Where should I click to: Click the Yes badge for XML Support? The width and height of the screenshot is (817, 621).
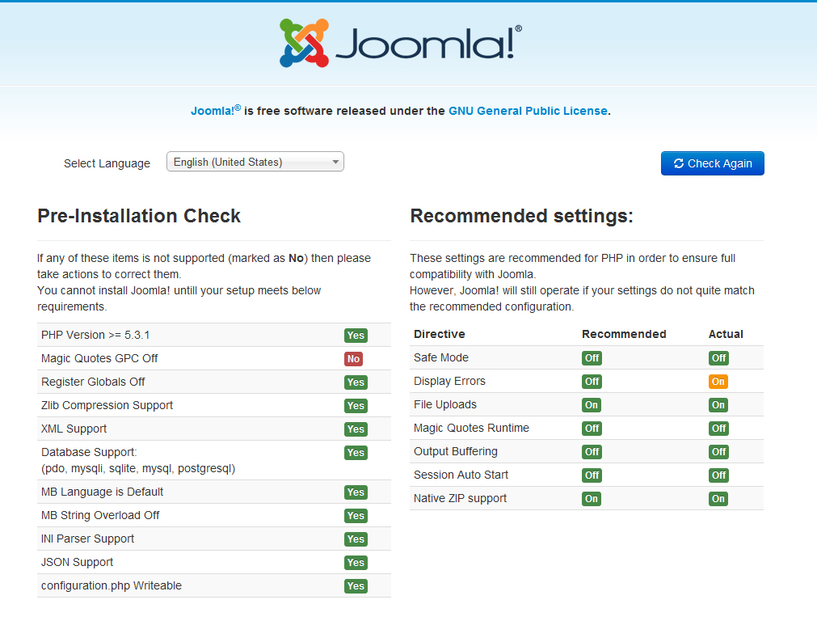[356, 429]
